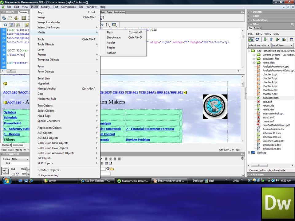Click the Refresh icon in Files panel
Viewport: 295px width, 221px height.
[x=257, y=40]
